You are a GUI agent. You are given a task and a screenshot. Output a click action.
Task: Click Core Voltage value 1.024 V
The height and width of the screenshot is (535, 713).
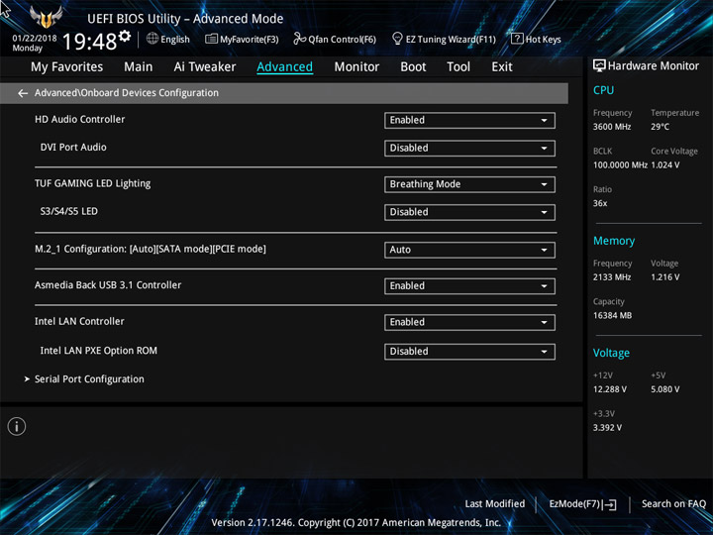665,165
